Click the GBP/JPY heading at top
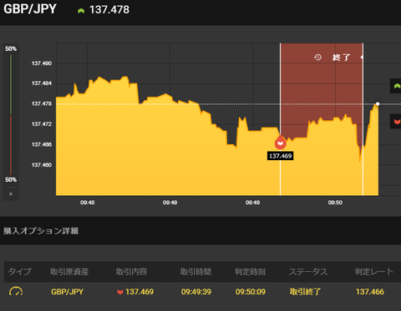Screen dimensions: 401x311 30,9
